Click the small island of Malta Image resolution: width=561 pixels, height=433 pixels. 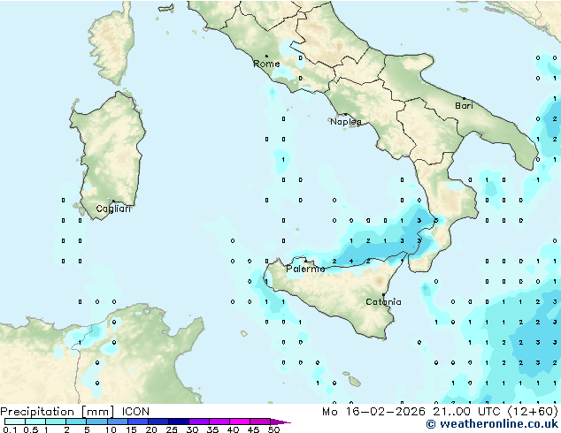(x=355, y=383)
